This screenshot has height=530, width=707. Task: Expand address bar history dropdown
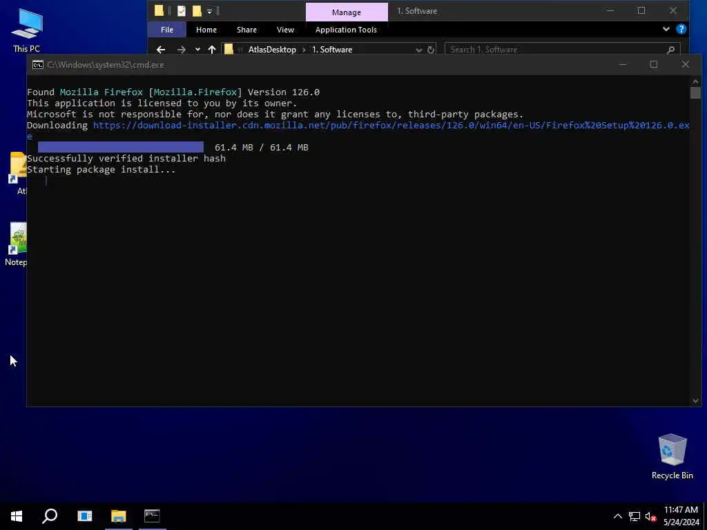418,50
